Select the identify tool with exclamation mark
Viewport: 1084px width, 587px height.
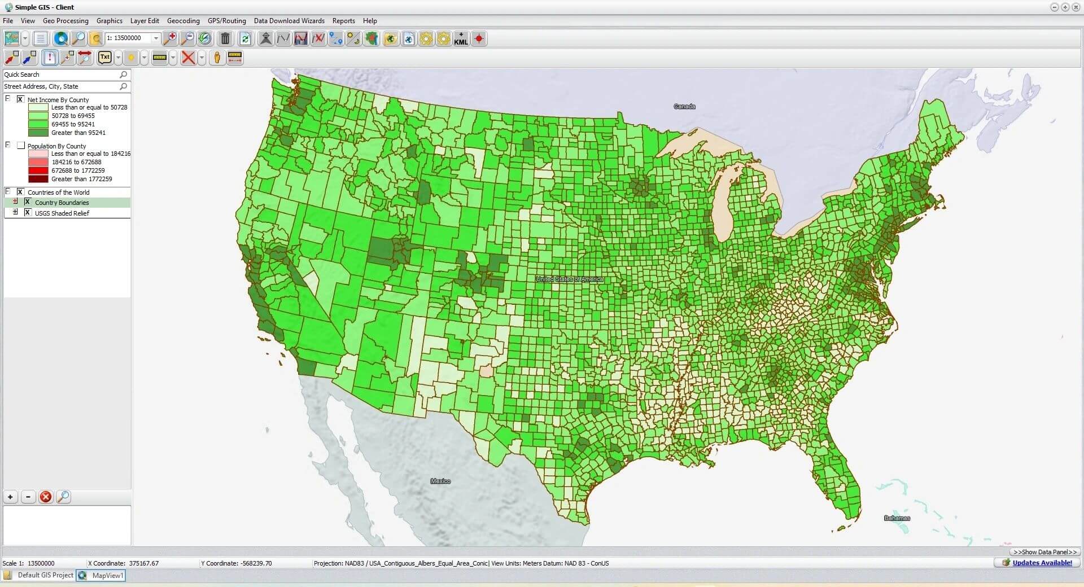(50, 57)
